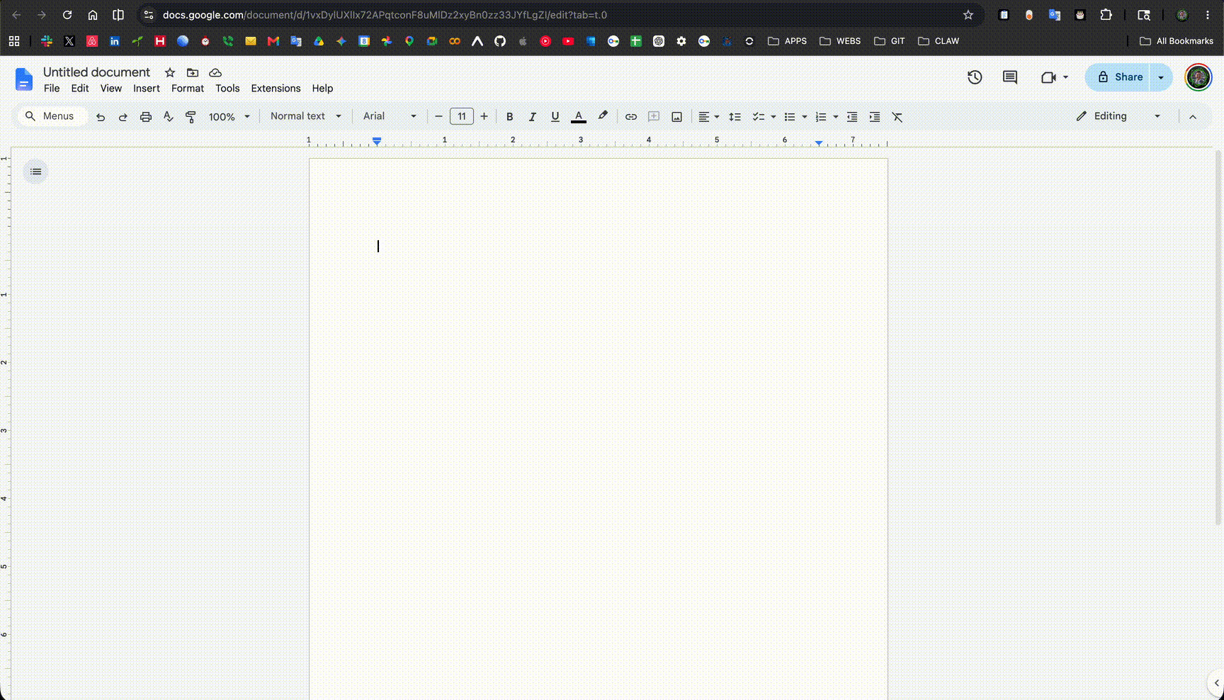Open Share options dropdown arrow
This screenshot has width=1224, height=700.
[x=1161, y=77]
